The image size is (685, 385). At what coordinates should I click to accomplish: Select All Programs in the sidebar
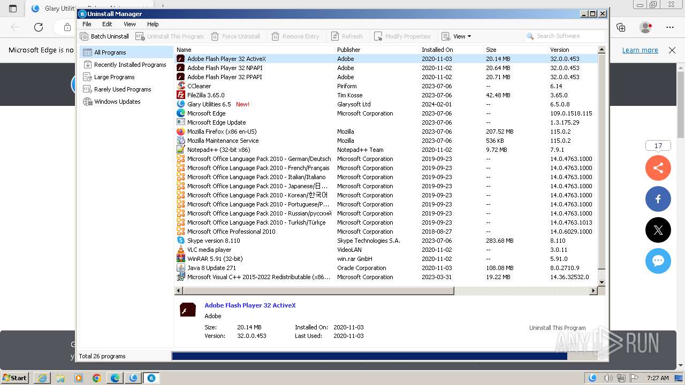[126, 52]
